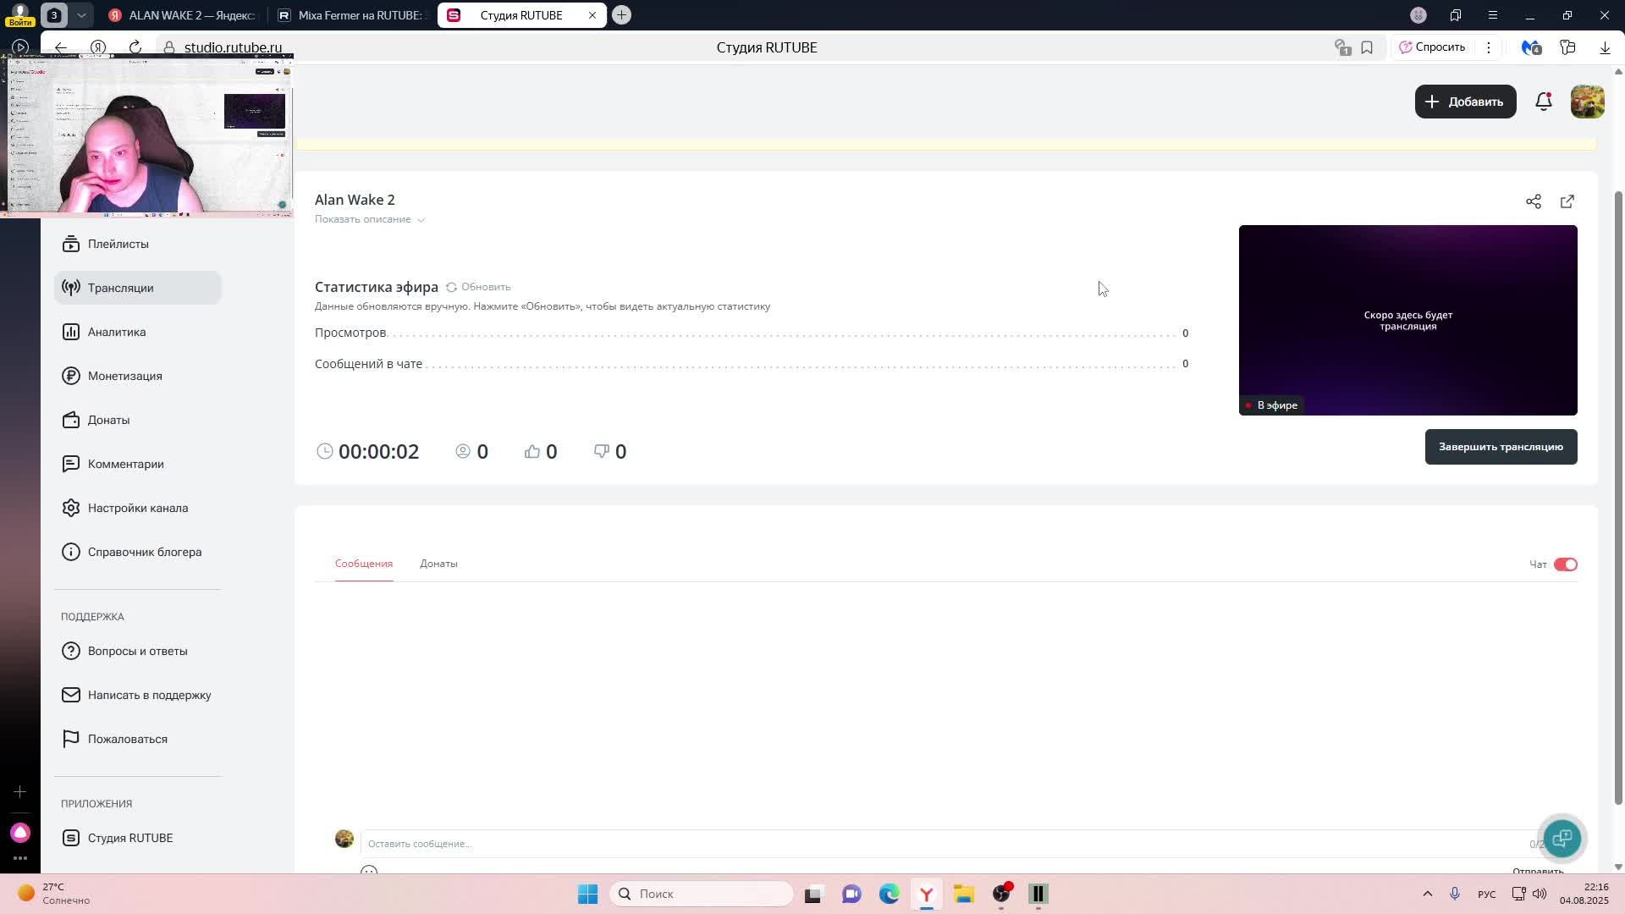The height and width of the screenshot is (914, 1625).
Task: Open Настройки канала in the sidebar
Action: [137, 508]
